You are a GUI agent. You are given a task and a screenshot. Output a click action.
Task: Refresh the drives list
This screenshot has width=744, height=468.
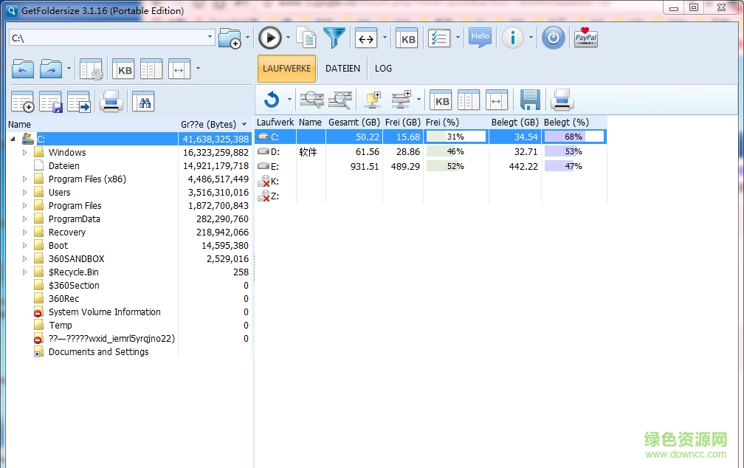272,100
